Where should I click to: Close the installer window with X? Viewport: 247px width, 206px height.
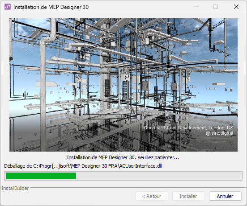236,7
